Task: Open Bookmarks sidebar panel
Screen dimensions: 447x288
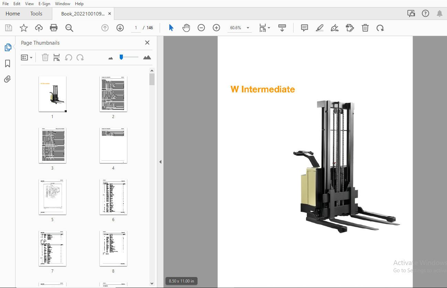Action: 8,64
